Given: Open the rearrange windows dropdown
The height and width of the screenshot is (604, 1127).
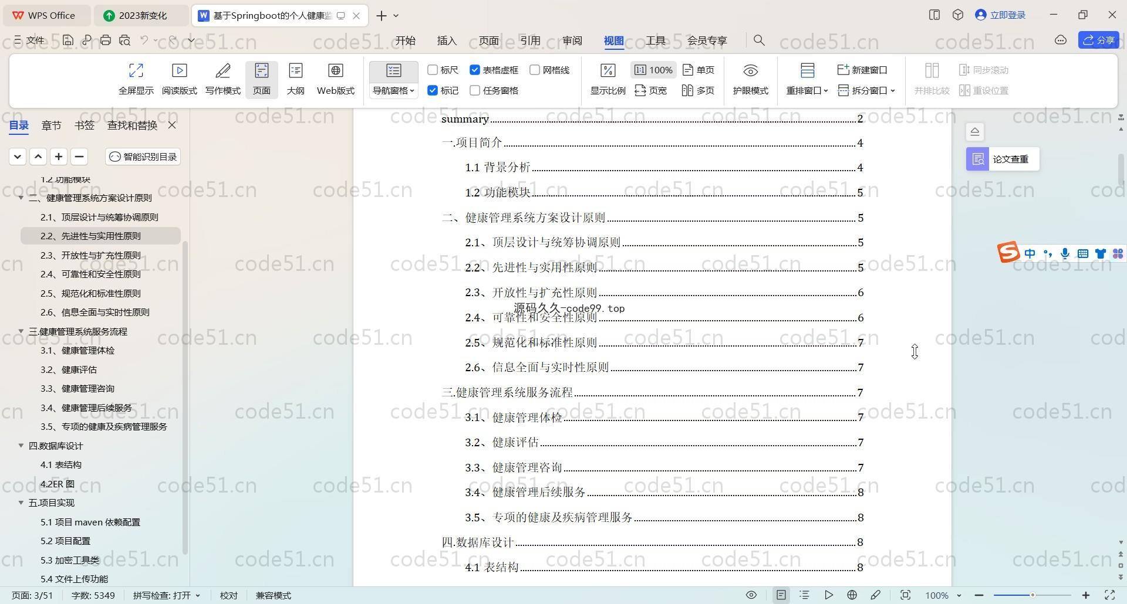Looking at the screenshot, I should click(808, 90).
